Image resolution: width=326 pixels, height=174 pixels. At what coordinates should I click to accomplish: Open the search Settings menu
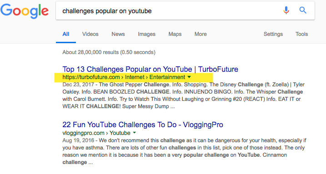click(x=273, y=34)
